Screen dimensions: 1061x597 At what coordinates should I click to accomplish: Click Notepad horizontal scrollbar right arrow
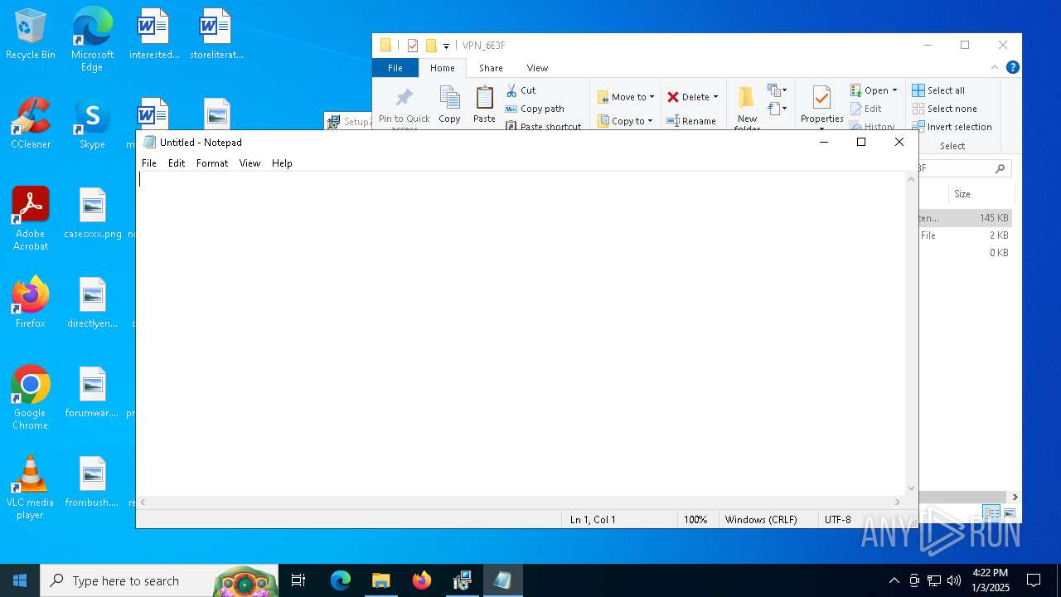coord(898,502)
